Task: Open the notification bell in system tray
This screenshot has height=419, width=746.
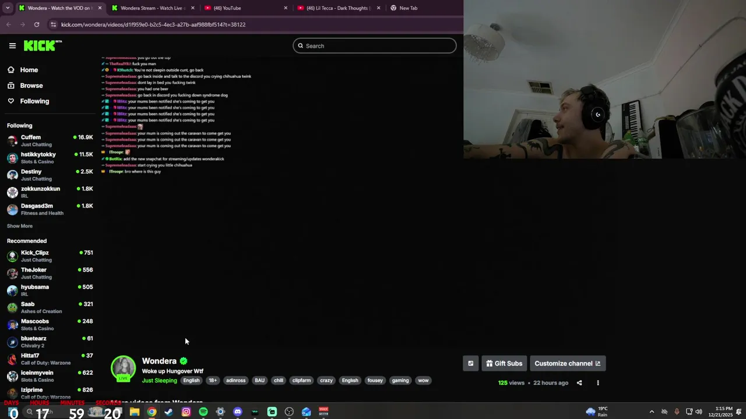Action: [738, 412]
